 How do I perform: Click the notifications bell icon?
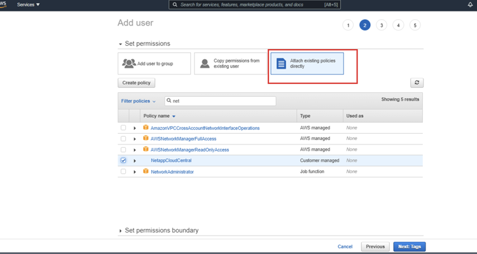coord(470,4)
